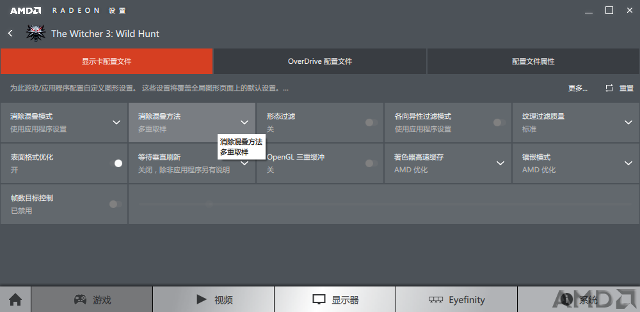The width and height of the screenshot is (640, 312).
Task: Click 关 value under 形态过滤
Action: [270, 130]
